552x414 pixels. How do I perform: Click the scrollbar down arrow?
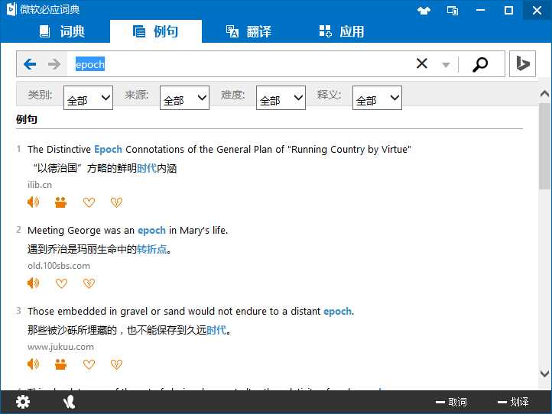click(544, 374)
